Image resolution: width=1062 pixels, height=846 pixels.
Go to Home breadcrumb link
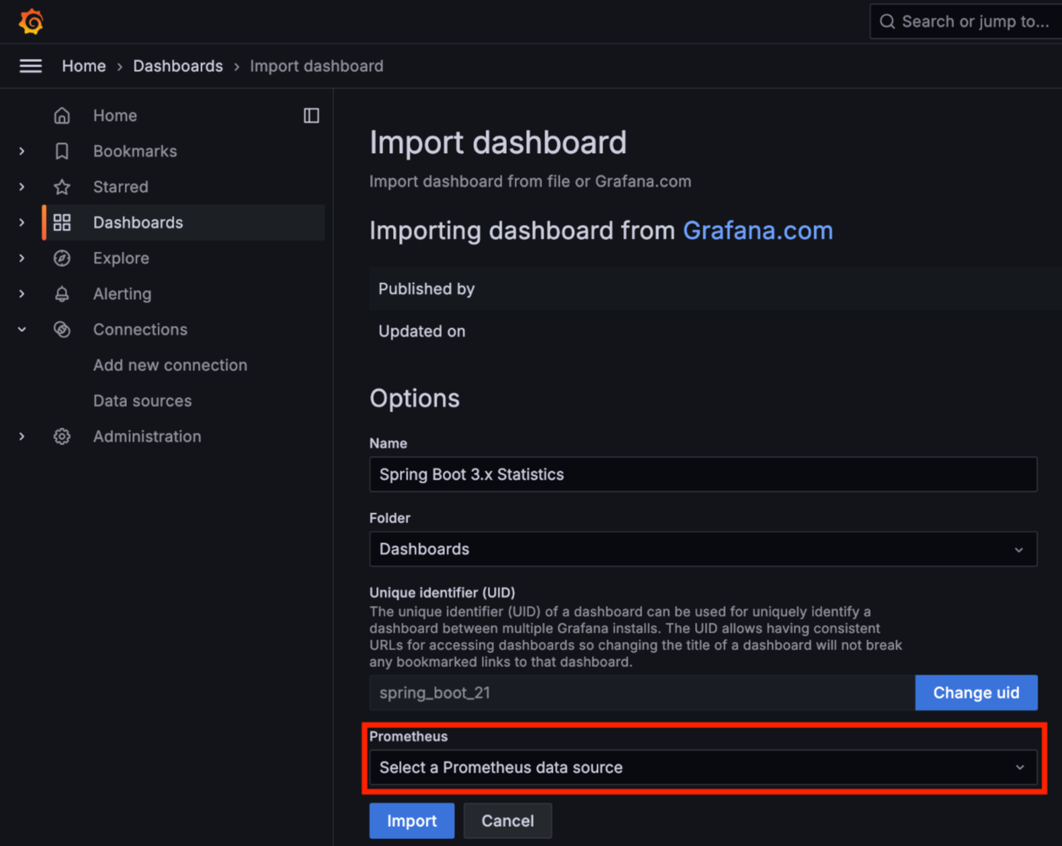pos(84,66)
